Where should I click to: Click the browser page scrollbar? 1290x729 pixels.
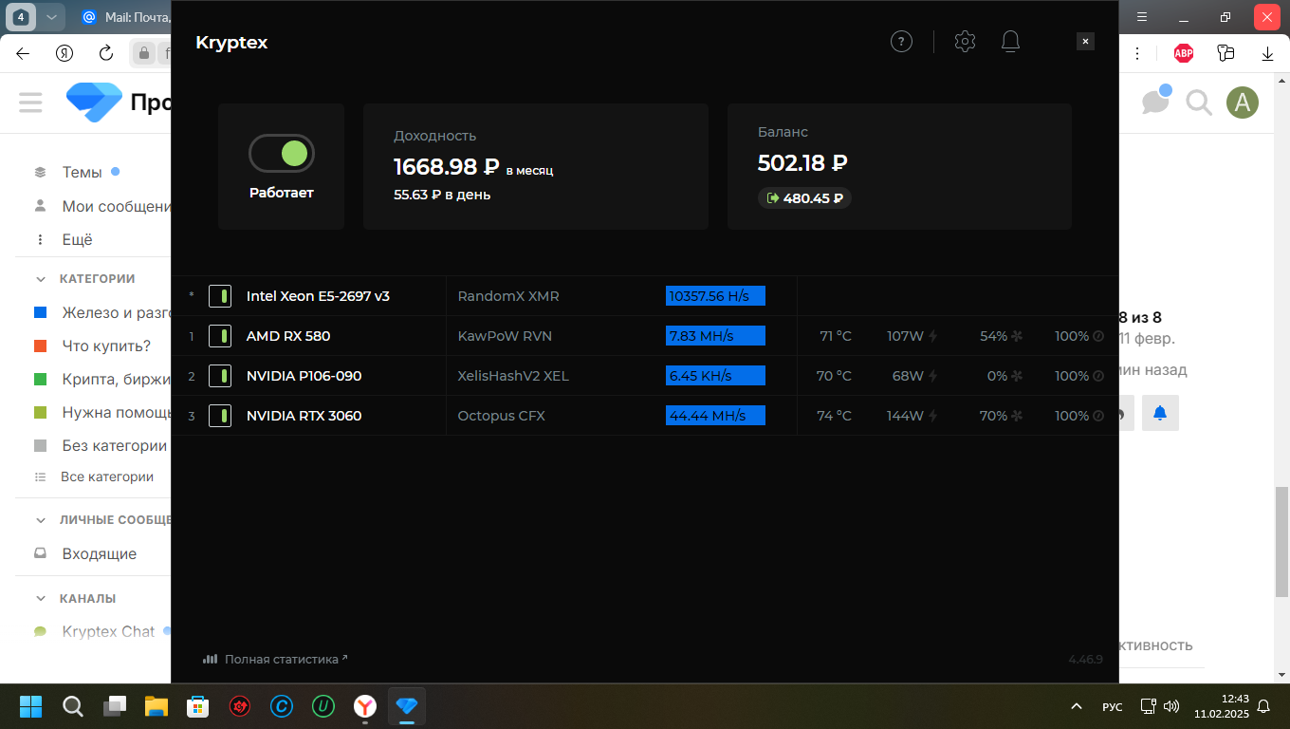pos(1281,542)
